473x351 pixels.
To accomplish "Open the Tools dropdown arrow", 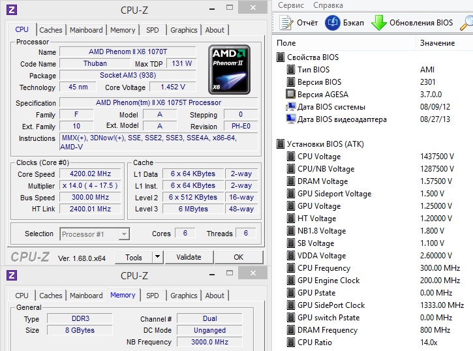I will pyautogui.click(x=157, y=257).
